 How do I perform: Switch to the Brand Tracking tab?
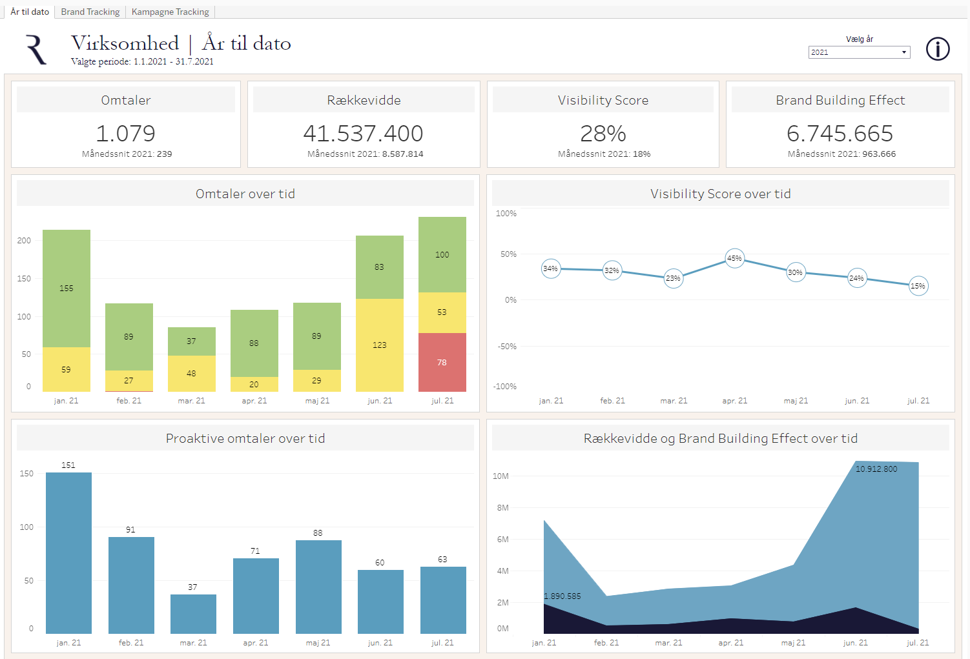(x=90, y=12)
